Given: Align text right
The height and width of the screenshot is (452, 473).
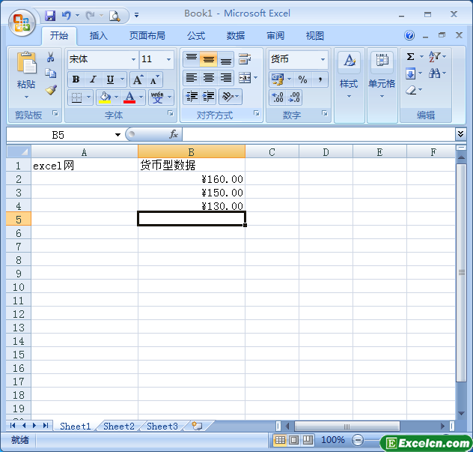Looking at the screenshot, I should coord(225,78).
